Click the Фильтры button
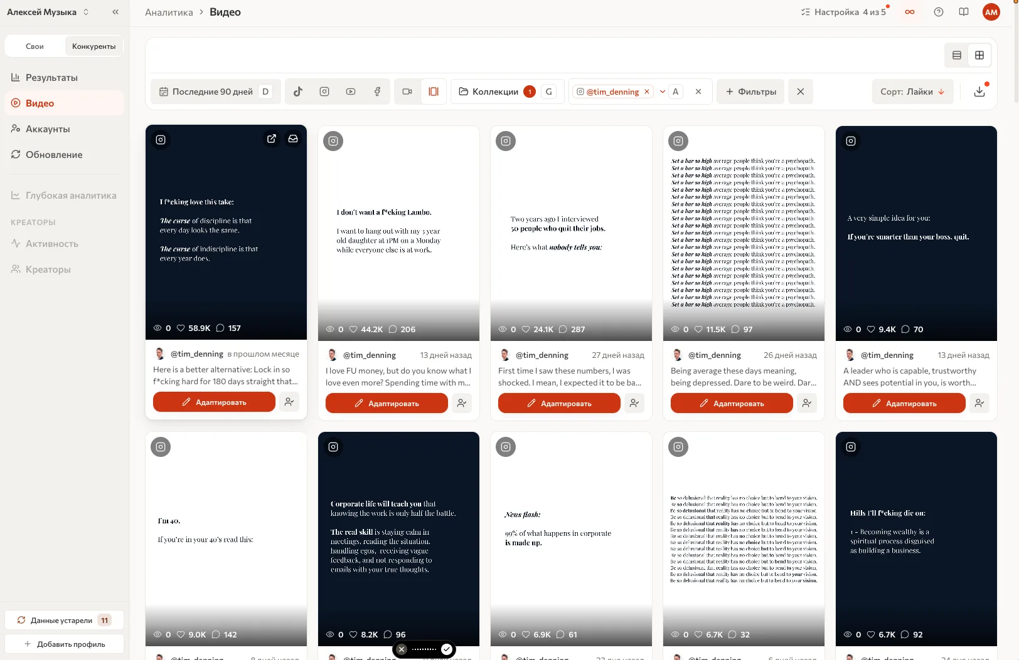Image resolution: width=1019 pixels, height=660 pixels. (x=750, y=92)
